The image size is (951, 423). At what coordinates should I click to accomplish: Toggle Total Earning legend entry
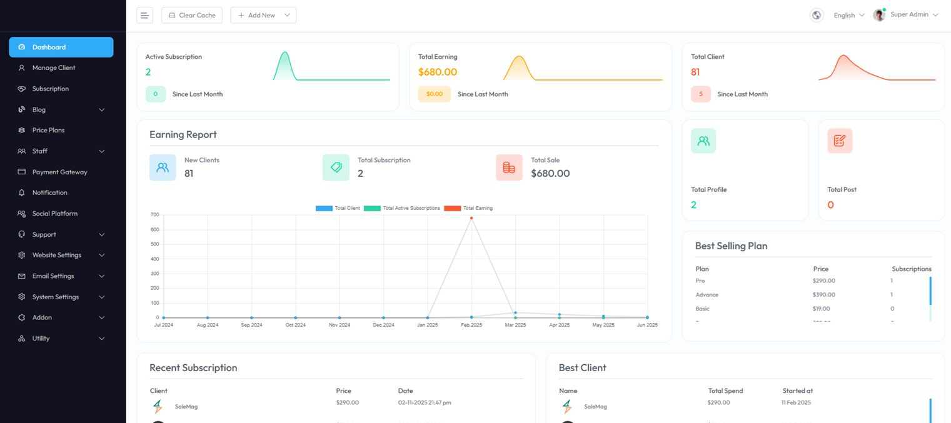coord(468,208)
